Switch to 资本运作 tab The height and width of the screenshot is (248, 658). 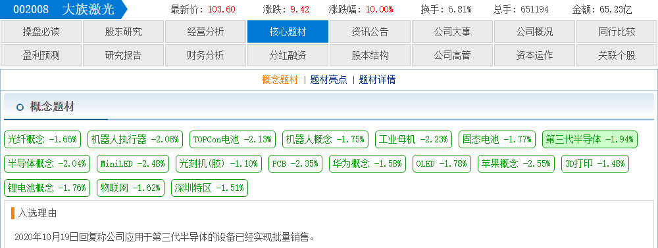tap(534, 55)
